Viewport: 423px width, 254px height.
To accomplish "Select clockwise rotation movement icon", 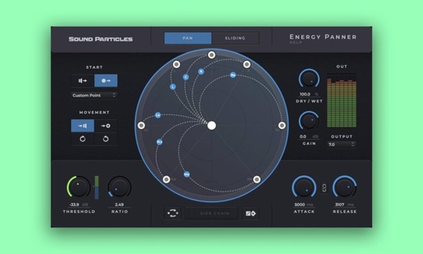I will [x=106, y=139].
